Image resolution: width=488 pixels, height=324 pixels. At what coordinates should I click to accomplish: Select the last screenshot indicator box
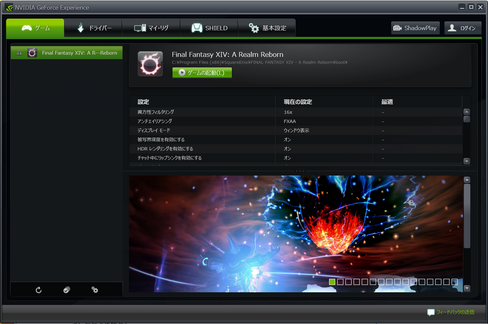click(x=454, y=282)
